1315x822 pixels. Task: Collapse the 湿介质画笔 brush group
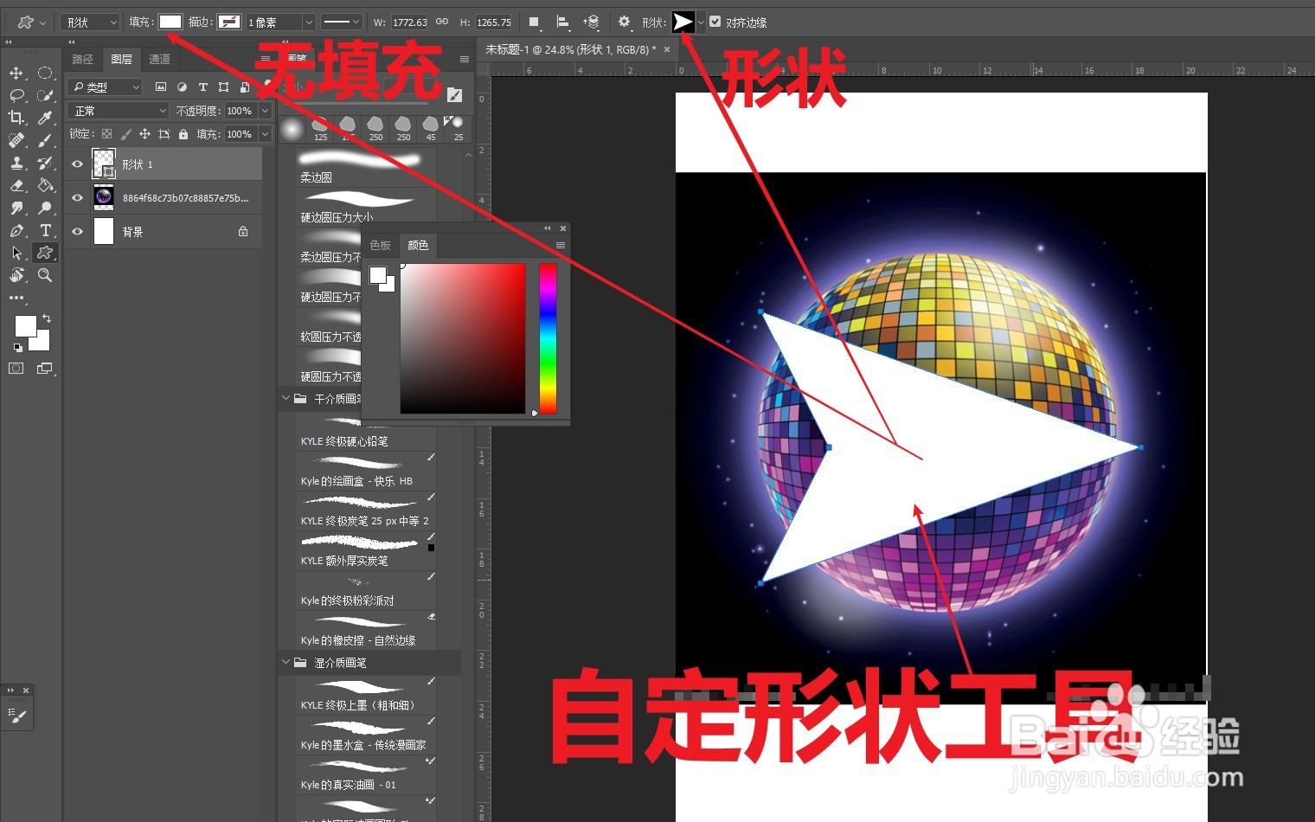point(286,663)
